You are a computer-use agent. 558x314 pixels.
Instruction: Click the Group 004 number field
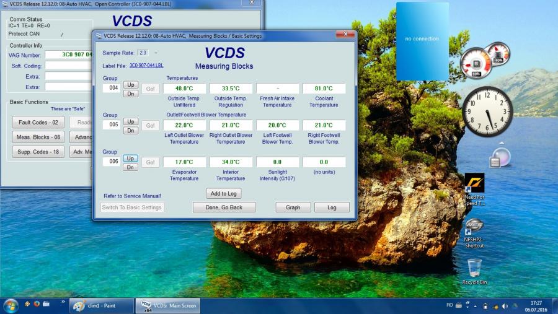tap(111, 88)
